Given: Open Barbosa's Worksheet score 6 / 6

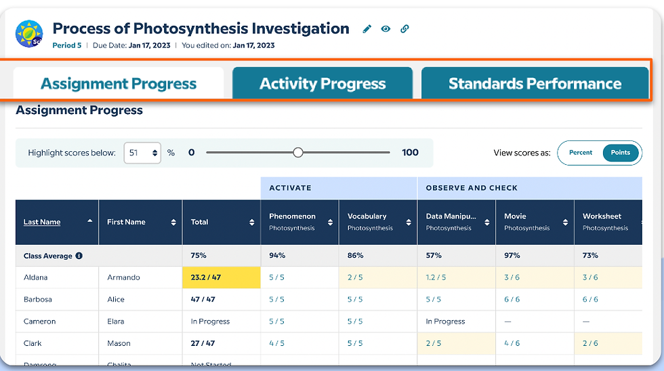Looking at the screenshot, I should tap(590, 299).
